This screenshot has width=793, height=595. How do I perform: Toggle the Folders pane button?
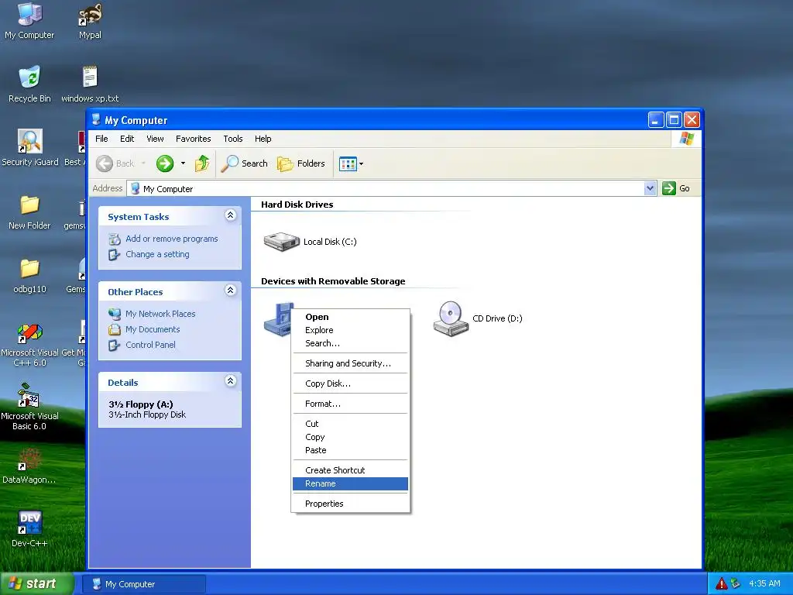[x=301, y=163]
